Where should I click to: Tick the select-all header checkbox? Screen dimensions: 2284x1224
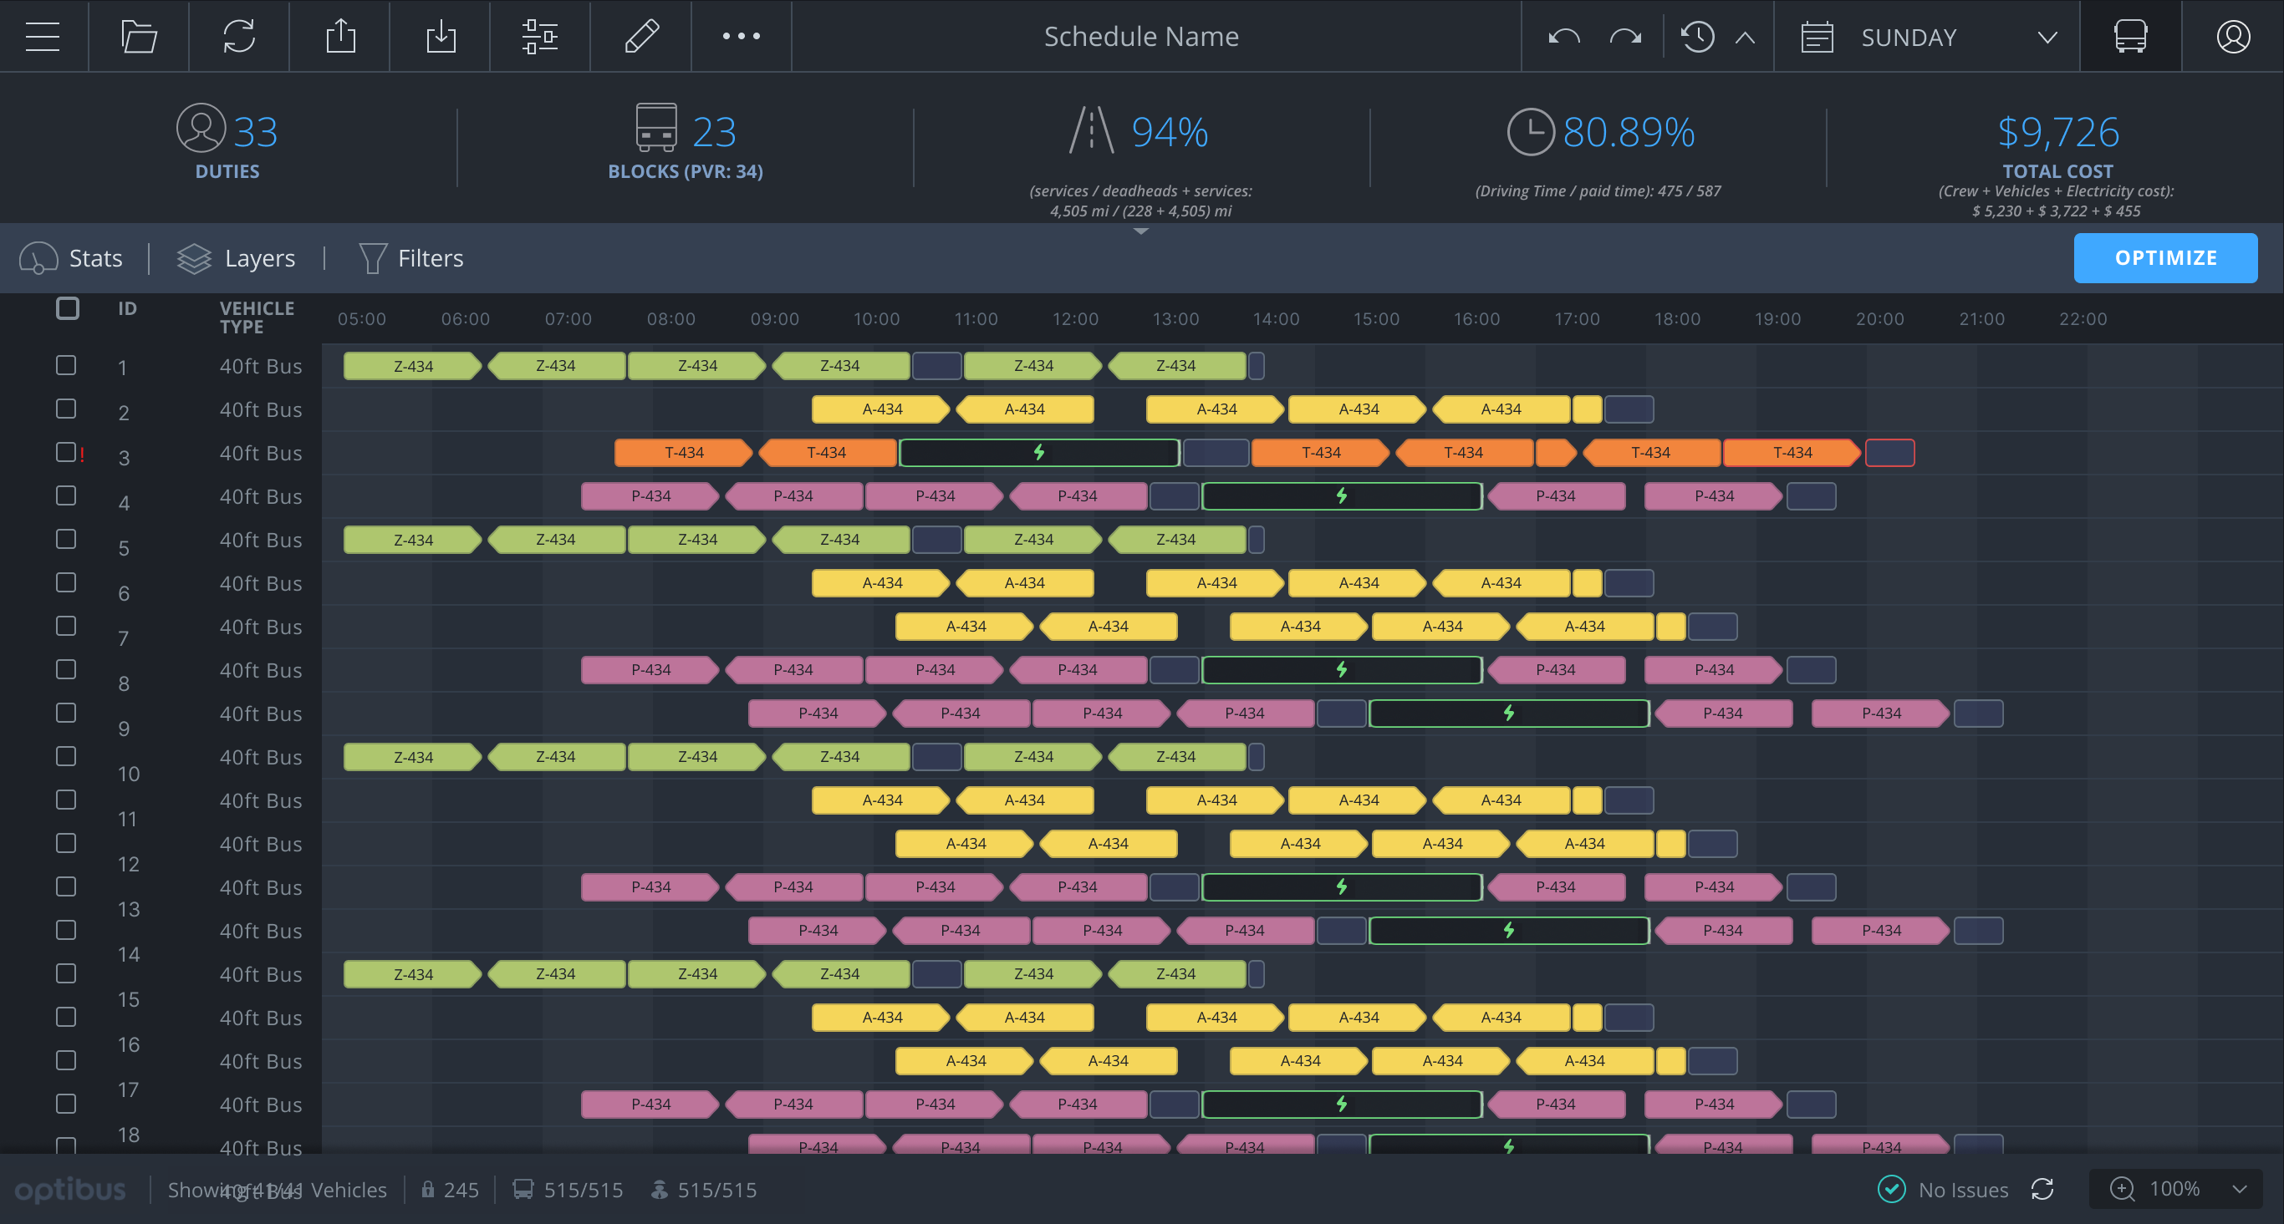point(68,308)
